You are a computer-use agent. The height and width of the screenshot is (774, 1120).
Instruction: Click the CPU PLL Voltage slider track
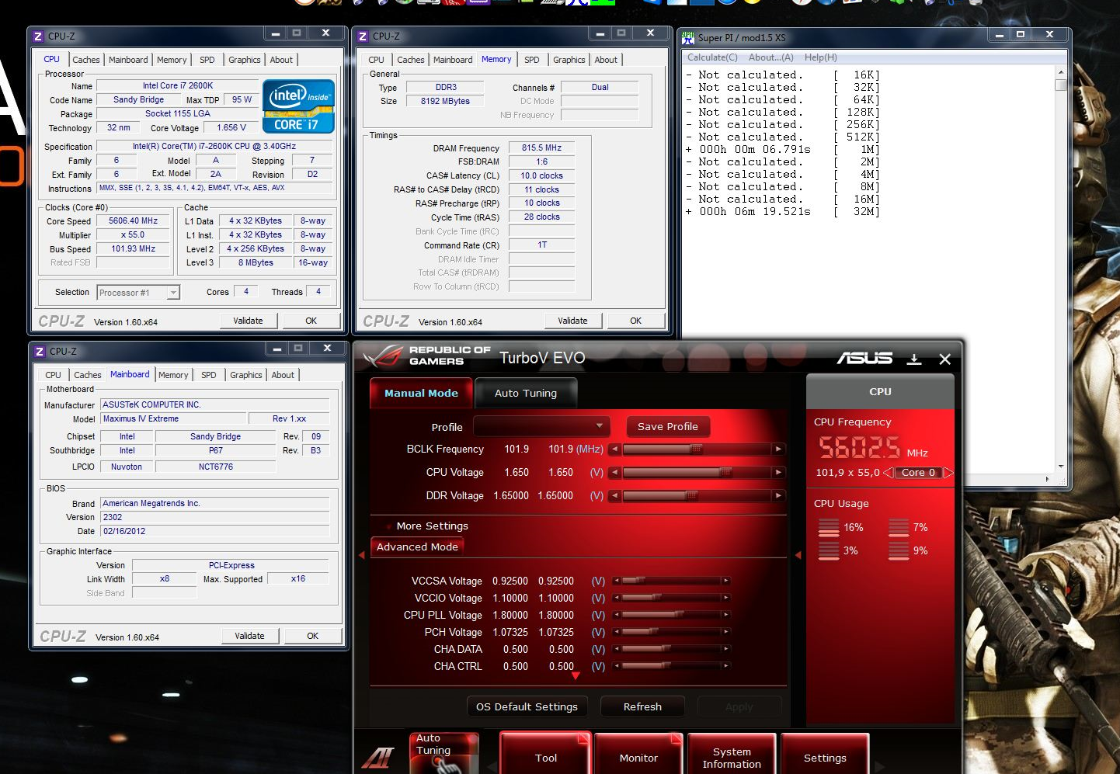tap(671, 615)
